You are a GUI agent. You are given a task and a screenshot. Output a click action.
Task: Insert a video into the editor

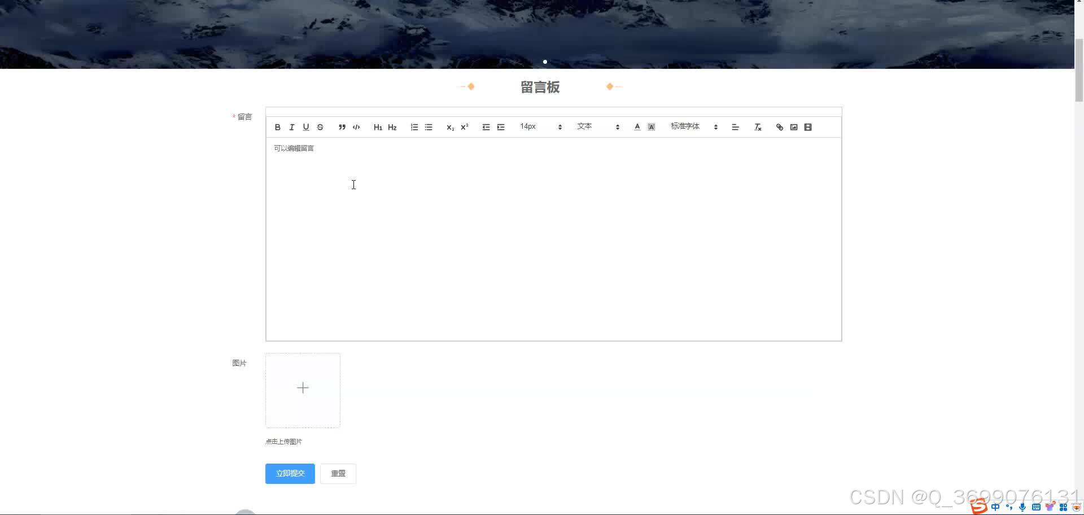pyautogui.click(x=808, y=127)
